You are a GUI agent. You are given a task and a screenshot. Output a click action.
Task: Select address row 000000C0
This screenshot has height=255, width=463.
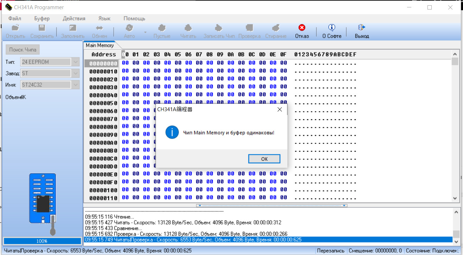[x=103, y=159]
